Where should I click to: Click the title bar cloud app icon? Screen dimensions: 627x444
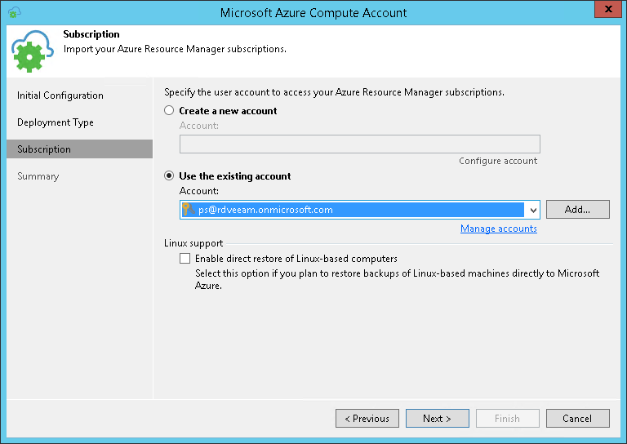pyautogui.click(x=15, y=13)
